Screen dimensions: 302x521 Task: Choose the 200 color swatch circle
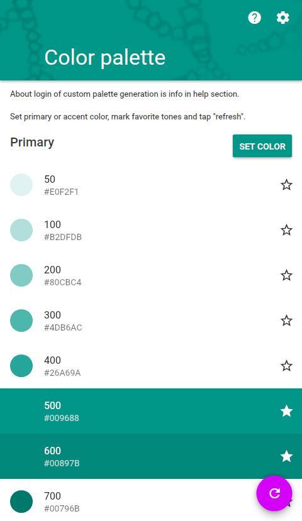[x=21, y=275]
